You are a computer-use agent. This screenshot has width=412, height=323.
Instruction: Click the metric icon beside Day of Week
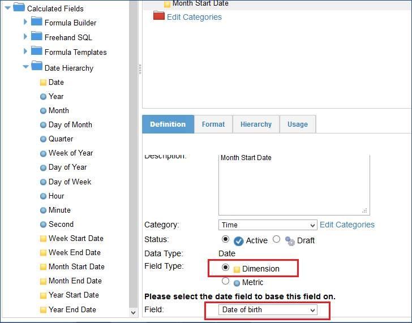point(43,182)
